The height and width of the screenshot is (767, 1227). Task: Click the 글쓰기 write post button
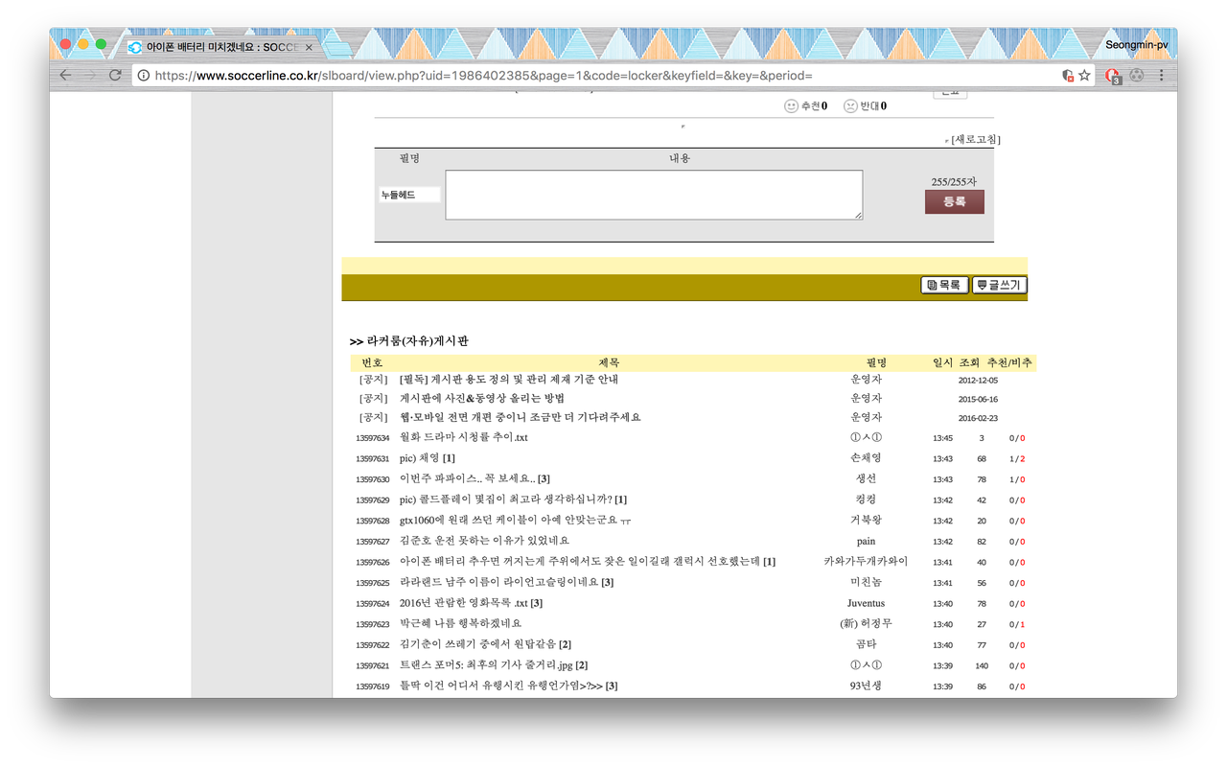(x=999, y=285)
